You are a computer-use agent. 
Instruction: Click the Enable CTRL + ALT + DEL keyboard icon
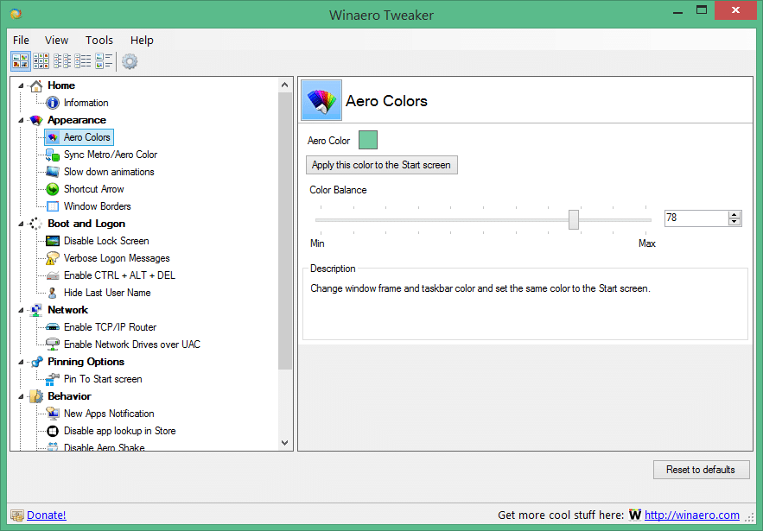click(x=53, y=275)
